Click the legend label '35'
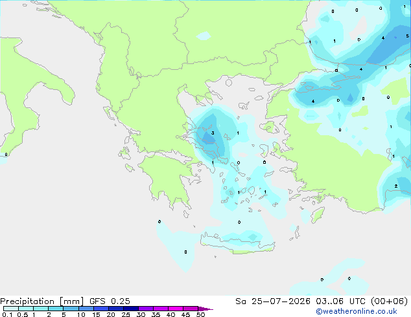The height and width of the screenshot is (317, 411). [x=156, y=314]
